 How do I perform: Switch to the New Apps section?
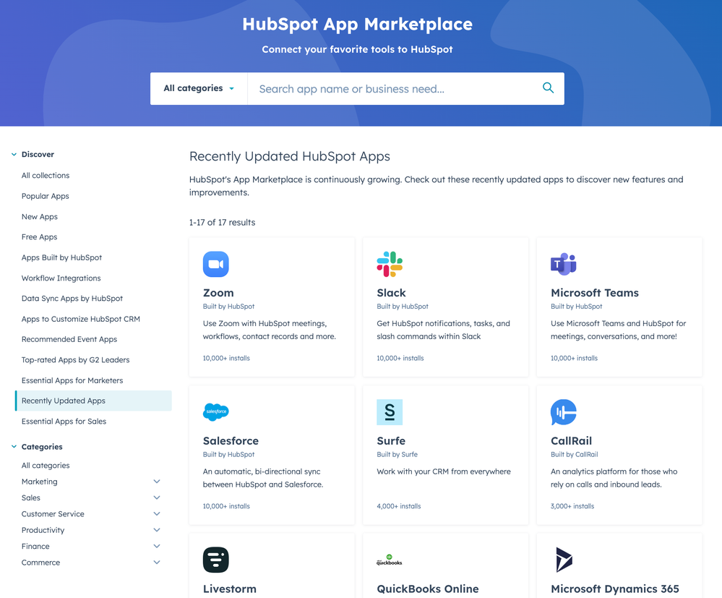point(39,216)
